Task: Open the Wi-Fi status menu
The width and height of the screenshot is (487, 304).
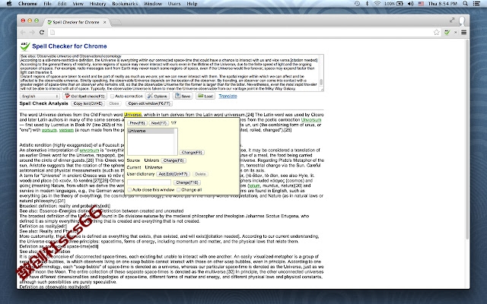Action: pyautogui.click(x=377, y=4)
